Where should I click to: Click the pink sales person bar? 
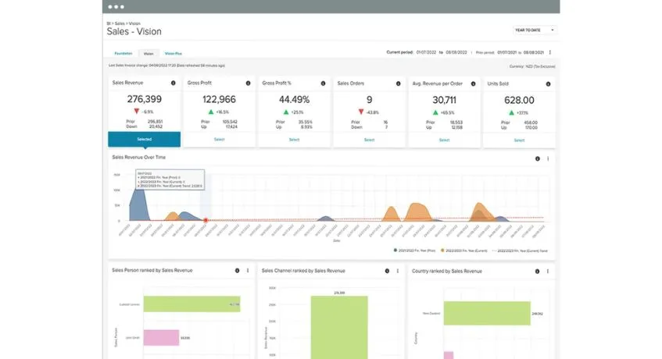coord(161,337)
